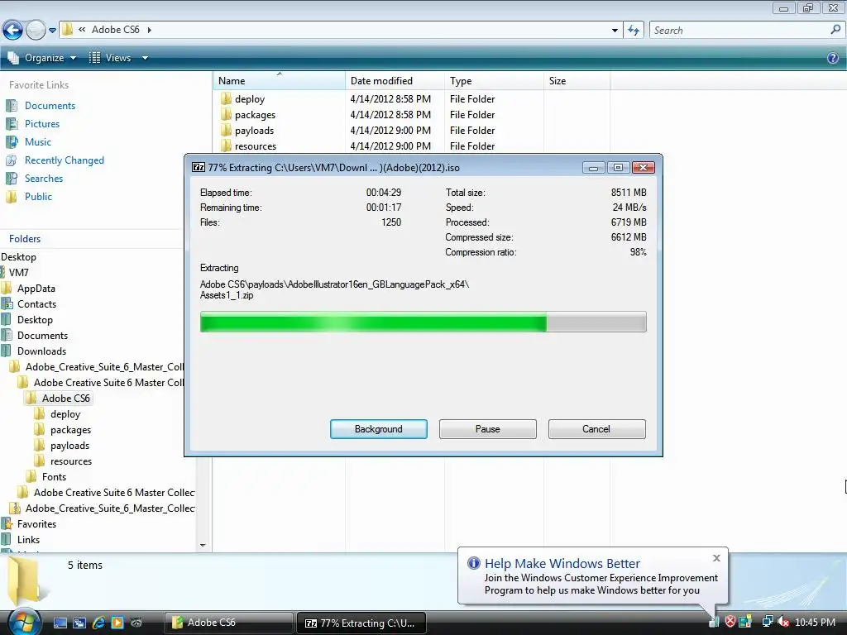Screen dimensions: 847x635
Task: Click the muted volume tray icon
Action: pos(783,622)
